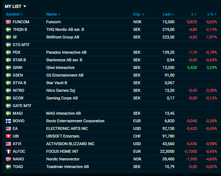
Task: Click Norwegian flag icon beside NANO
Action: [8, 159]
